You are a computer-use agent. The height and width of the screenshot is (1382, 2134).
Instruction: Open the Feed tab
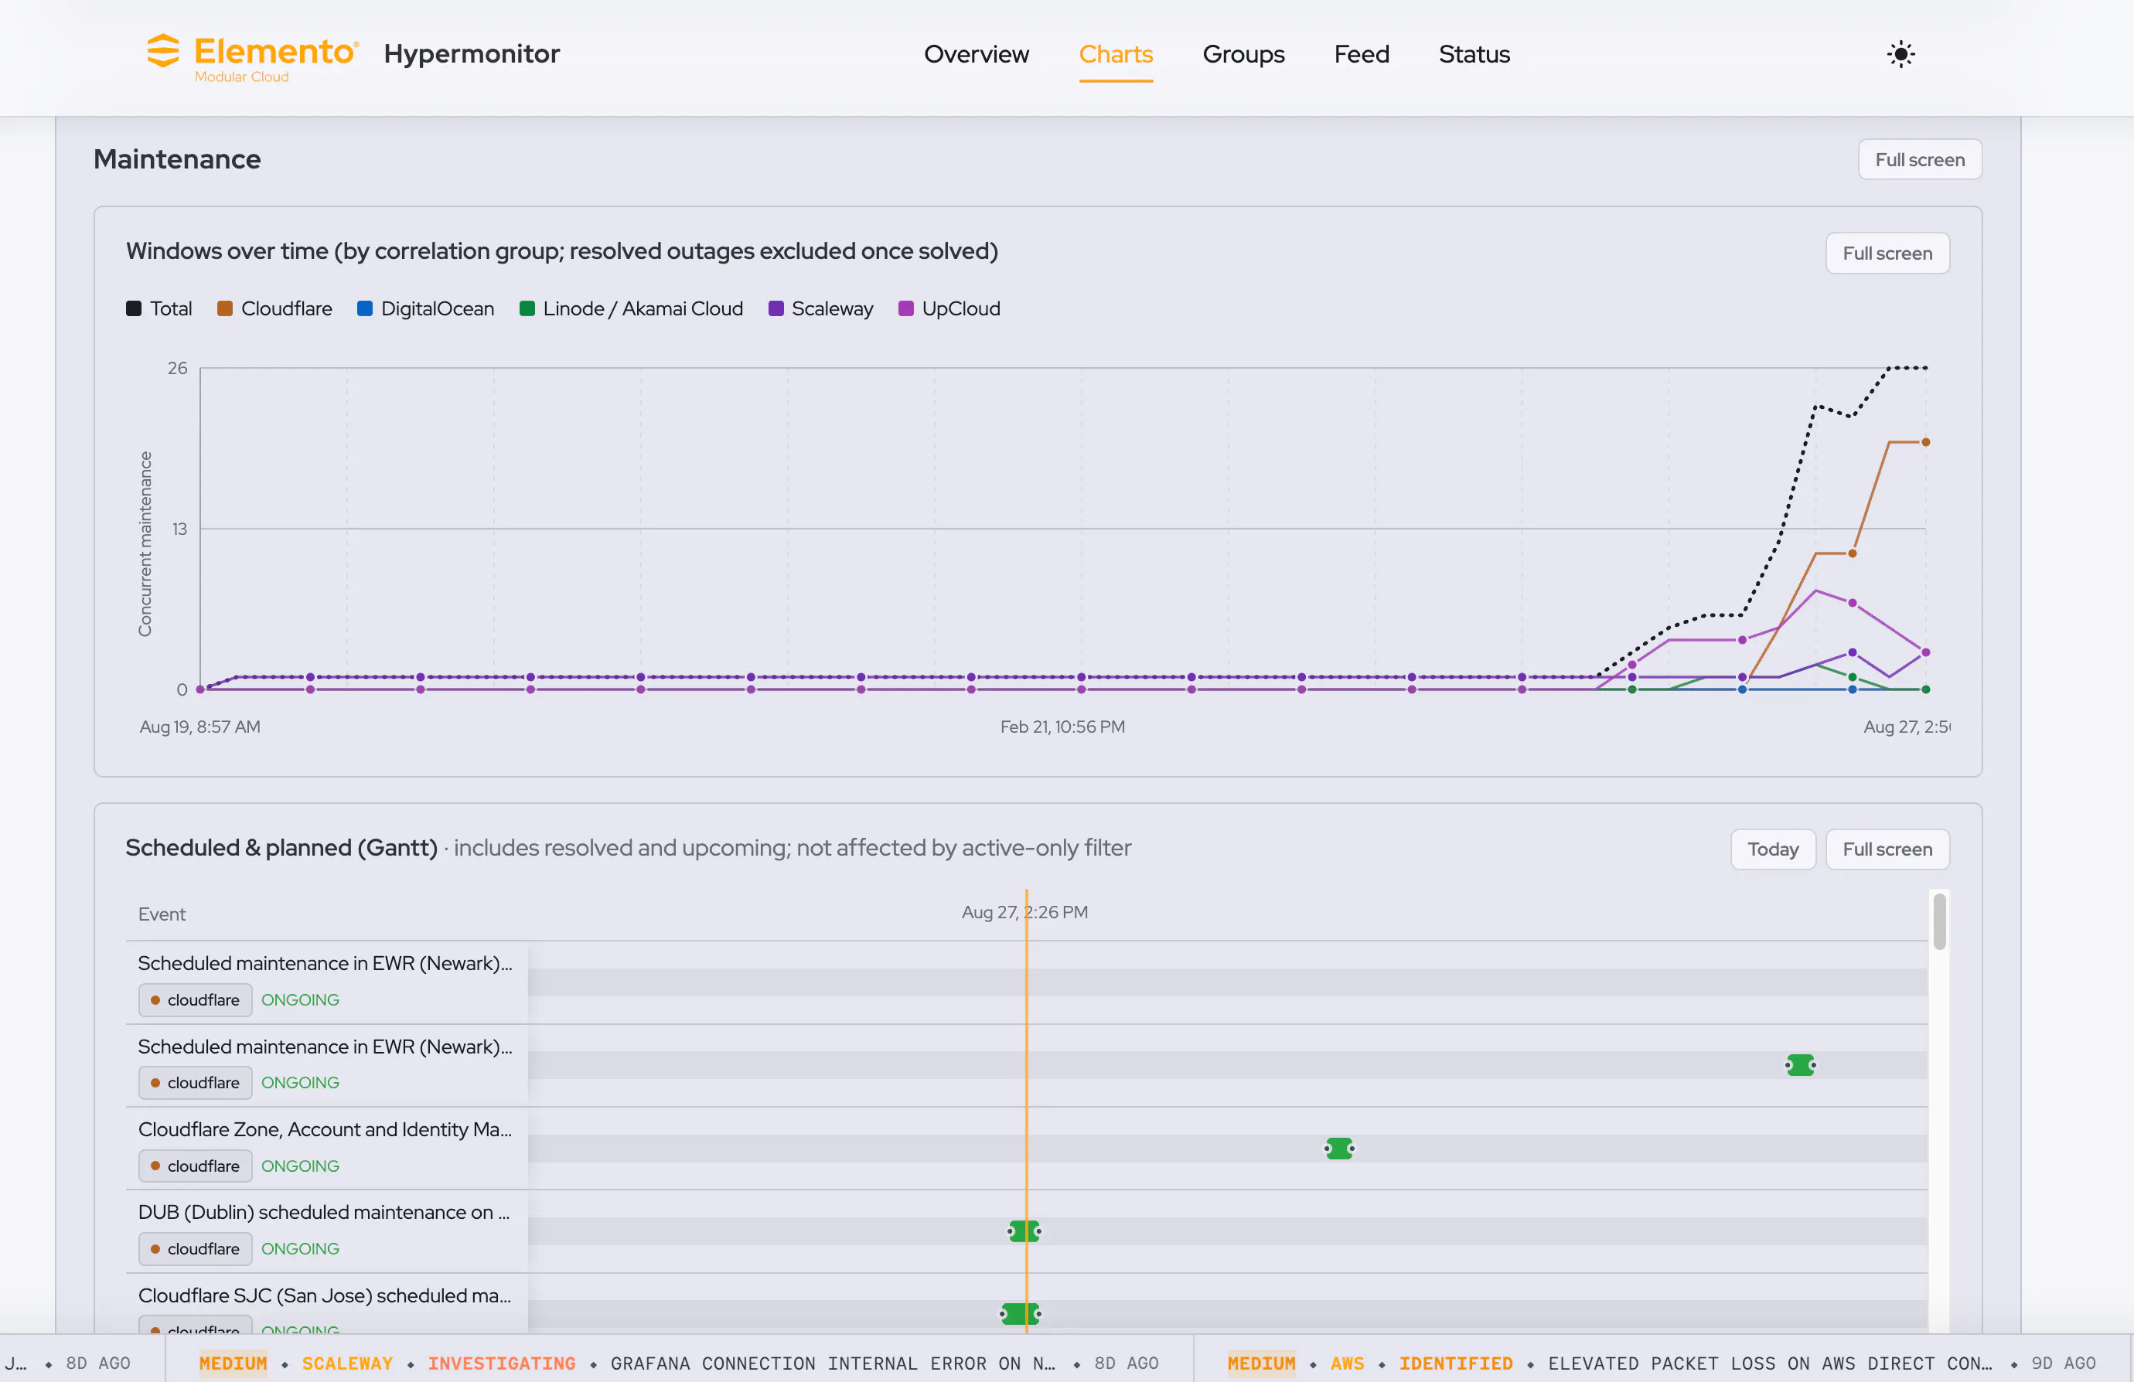(1361, 54)
